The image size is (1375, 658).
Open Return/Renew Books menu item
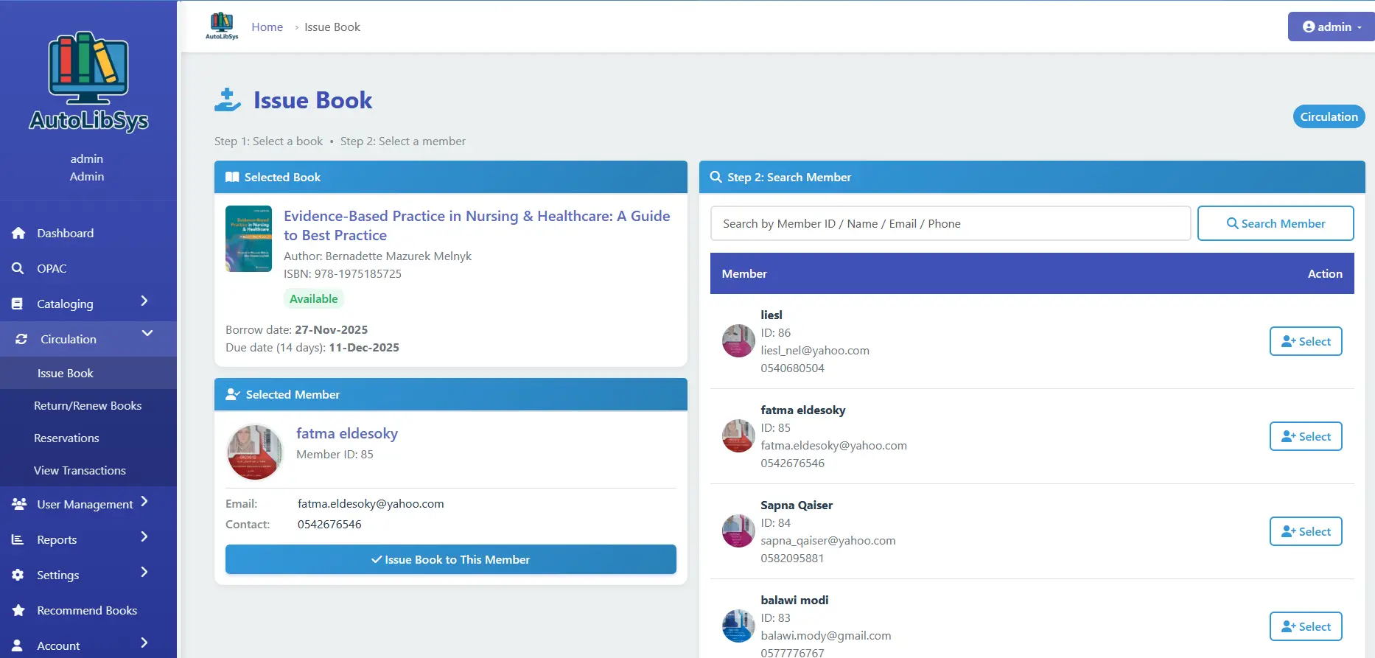pos(88,405)
